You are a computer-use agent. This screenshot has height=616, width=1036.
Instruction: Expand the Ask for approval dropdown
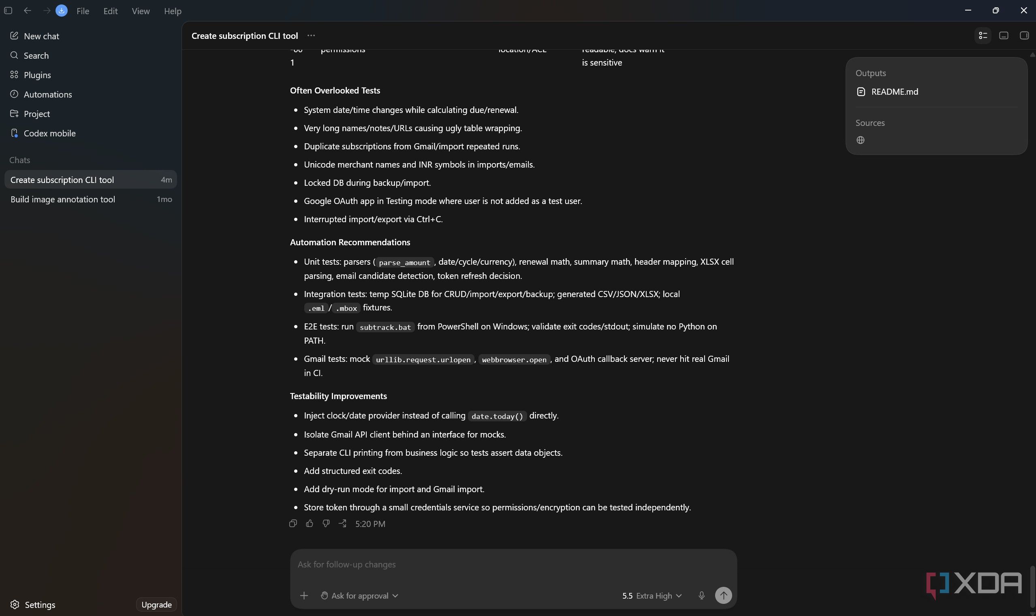(x=359, y=595)
